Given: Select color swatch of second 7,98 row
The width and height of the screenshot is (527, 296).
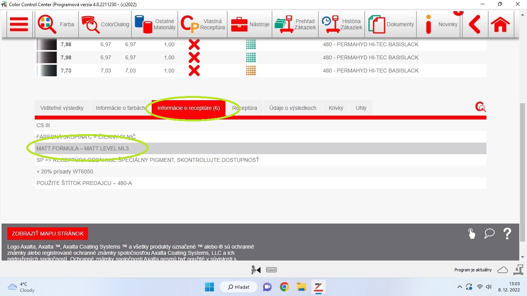Looking at the screenshot, I should pos(47,57).
